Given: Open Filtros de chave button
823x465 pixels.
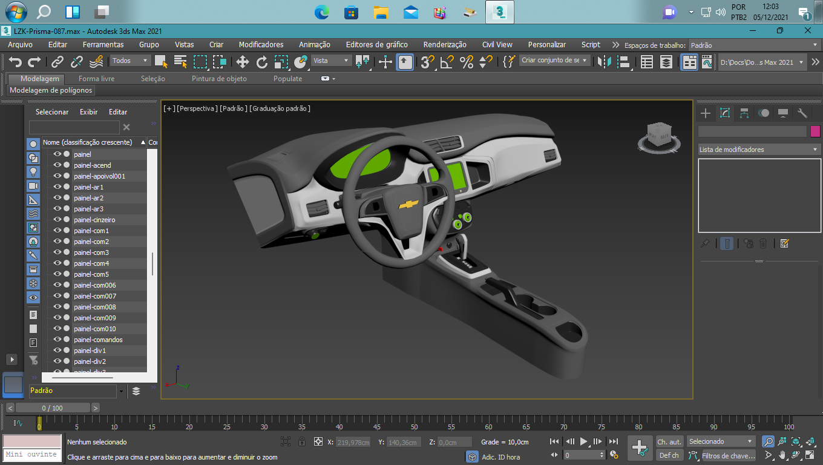Looking at the screenshot, I should pyautogui.click(x=728, y=455).
